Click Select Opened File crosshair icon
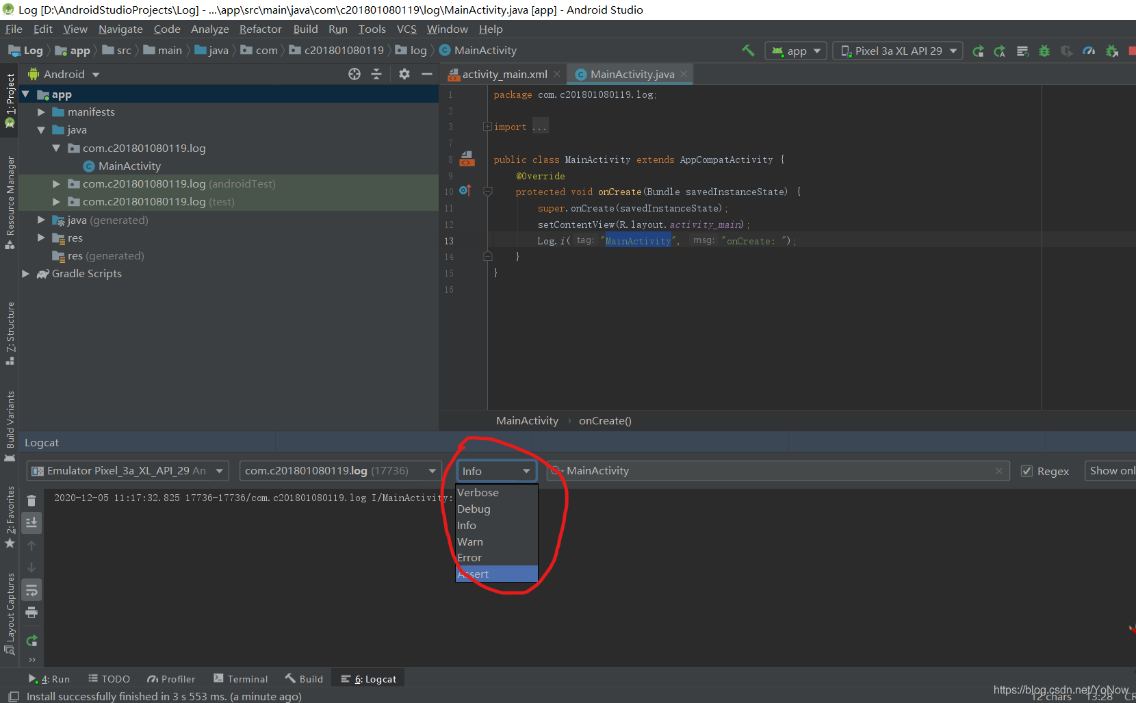Screen dimensions: 1136x703 tap(354, 74)
